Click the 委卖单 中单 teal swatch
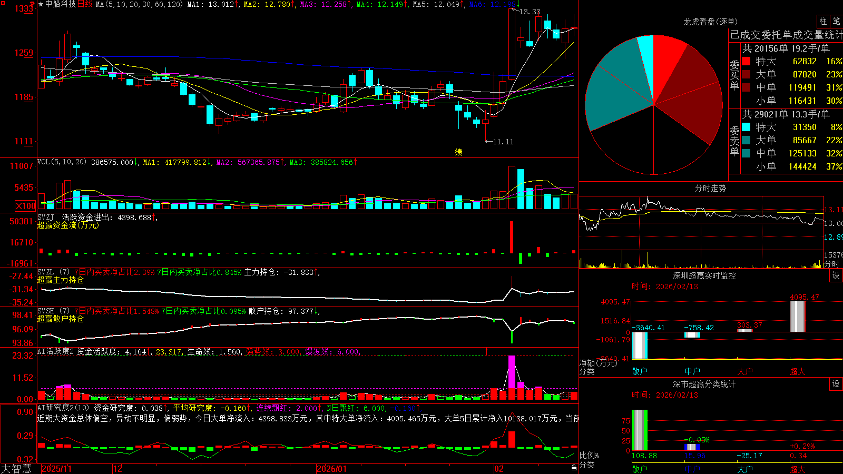 pos(746,153)
